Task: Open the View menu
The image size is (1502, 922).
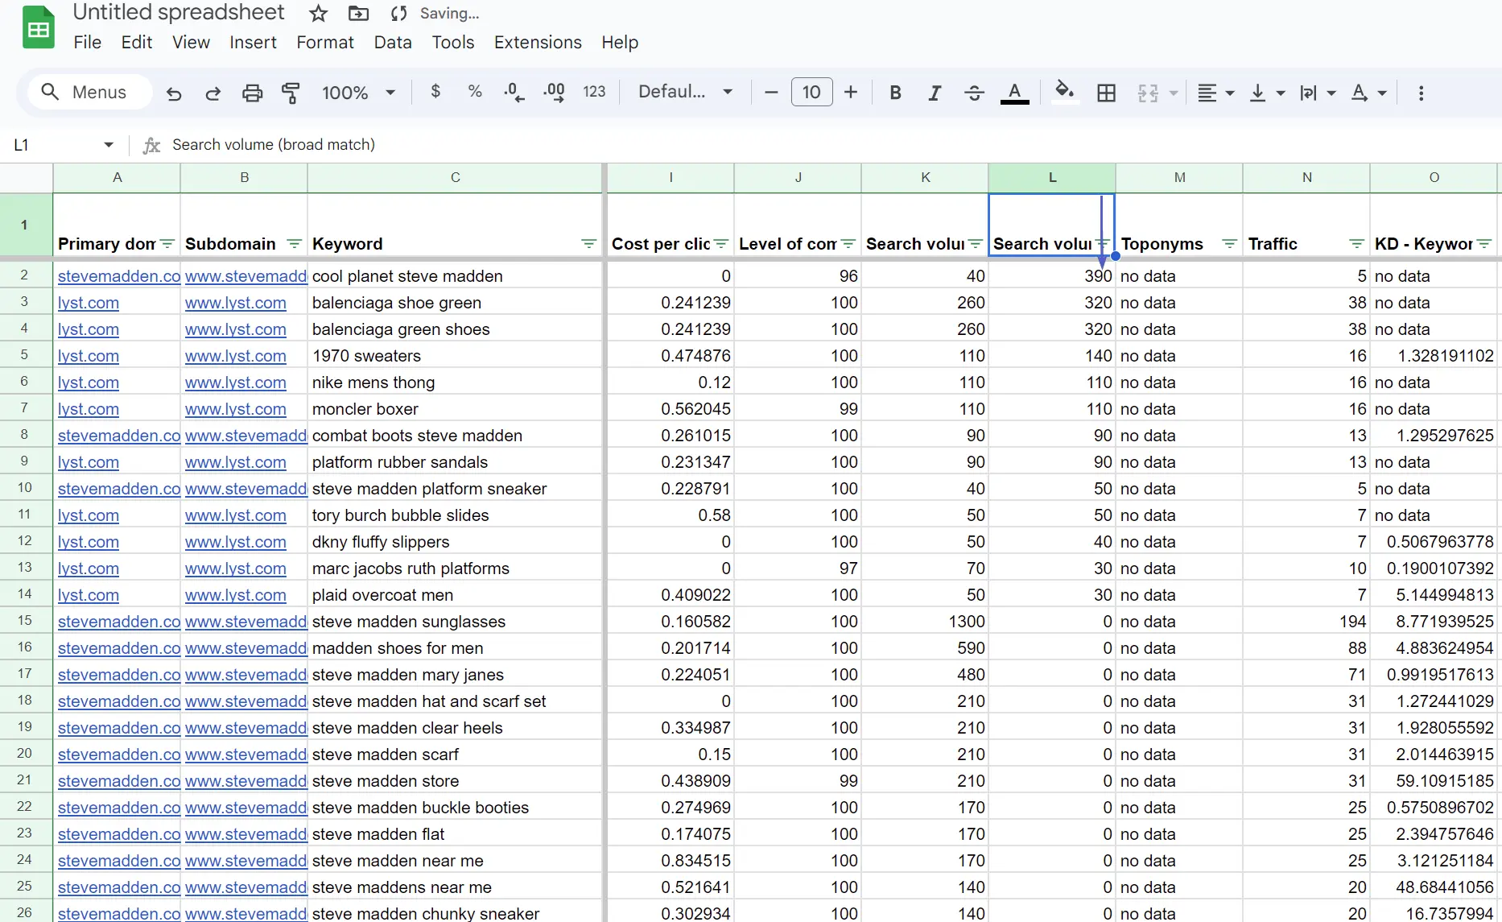Action: [x=191, y=43]
